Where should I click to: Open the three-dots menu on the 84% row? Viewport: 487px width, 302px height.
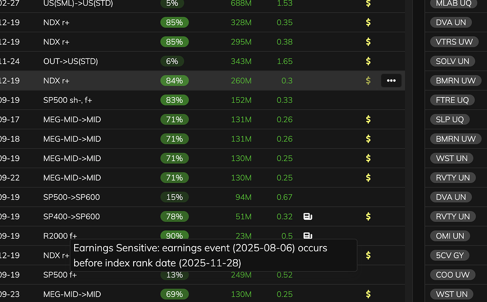pyautogui.click(x=391, y=81)
